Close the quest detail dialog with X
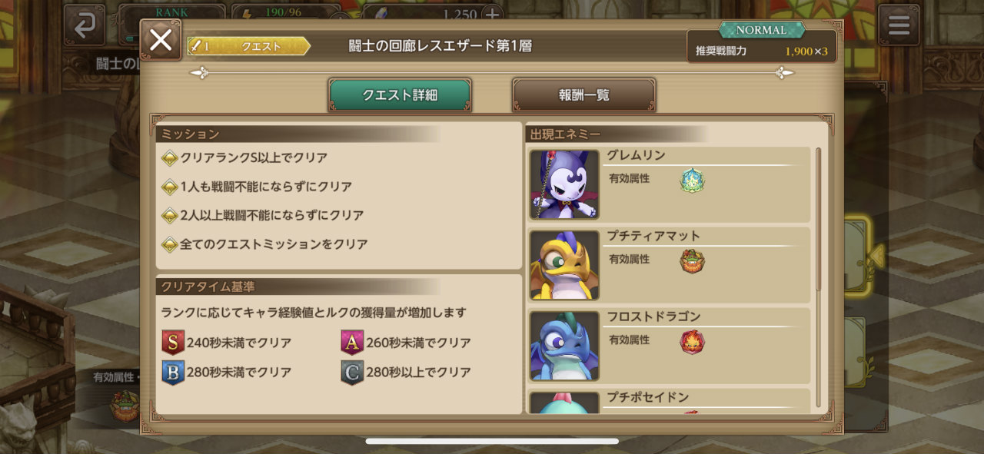Image resolution: width=984 pixels, height=454 pixels. pos(161,40)
